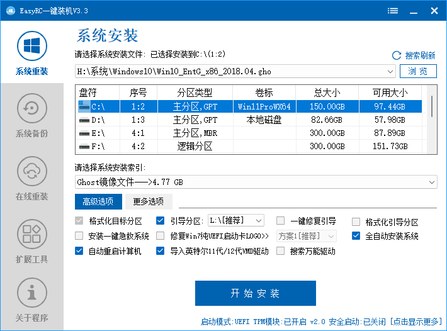Click the 启动模式:UEFI status text
447x331 pixels.
[x=225, y=322]
